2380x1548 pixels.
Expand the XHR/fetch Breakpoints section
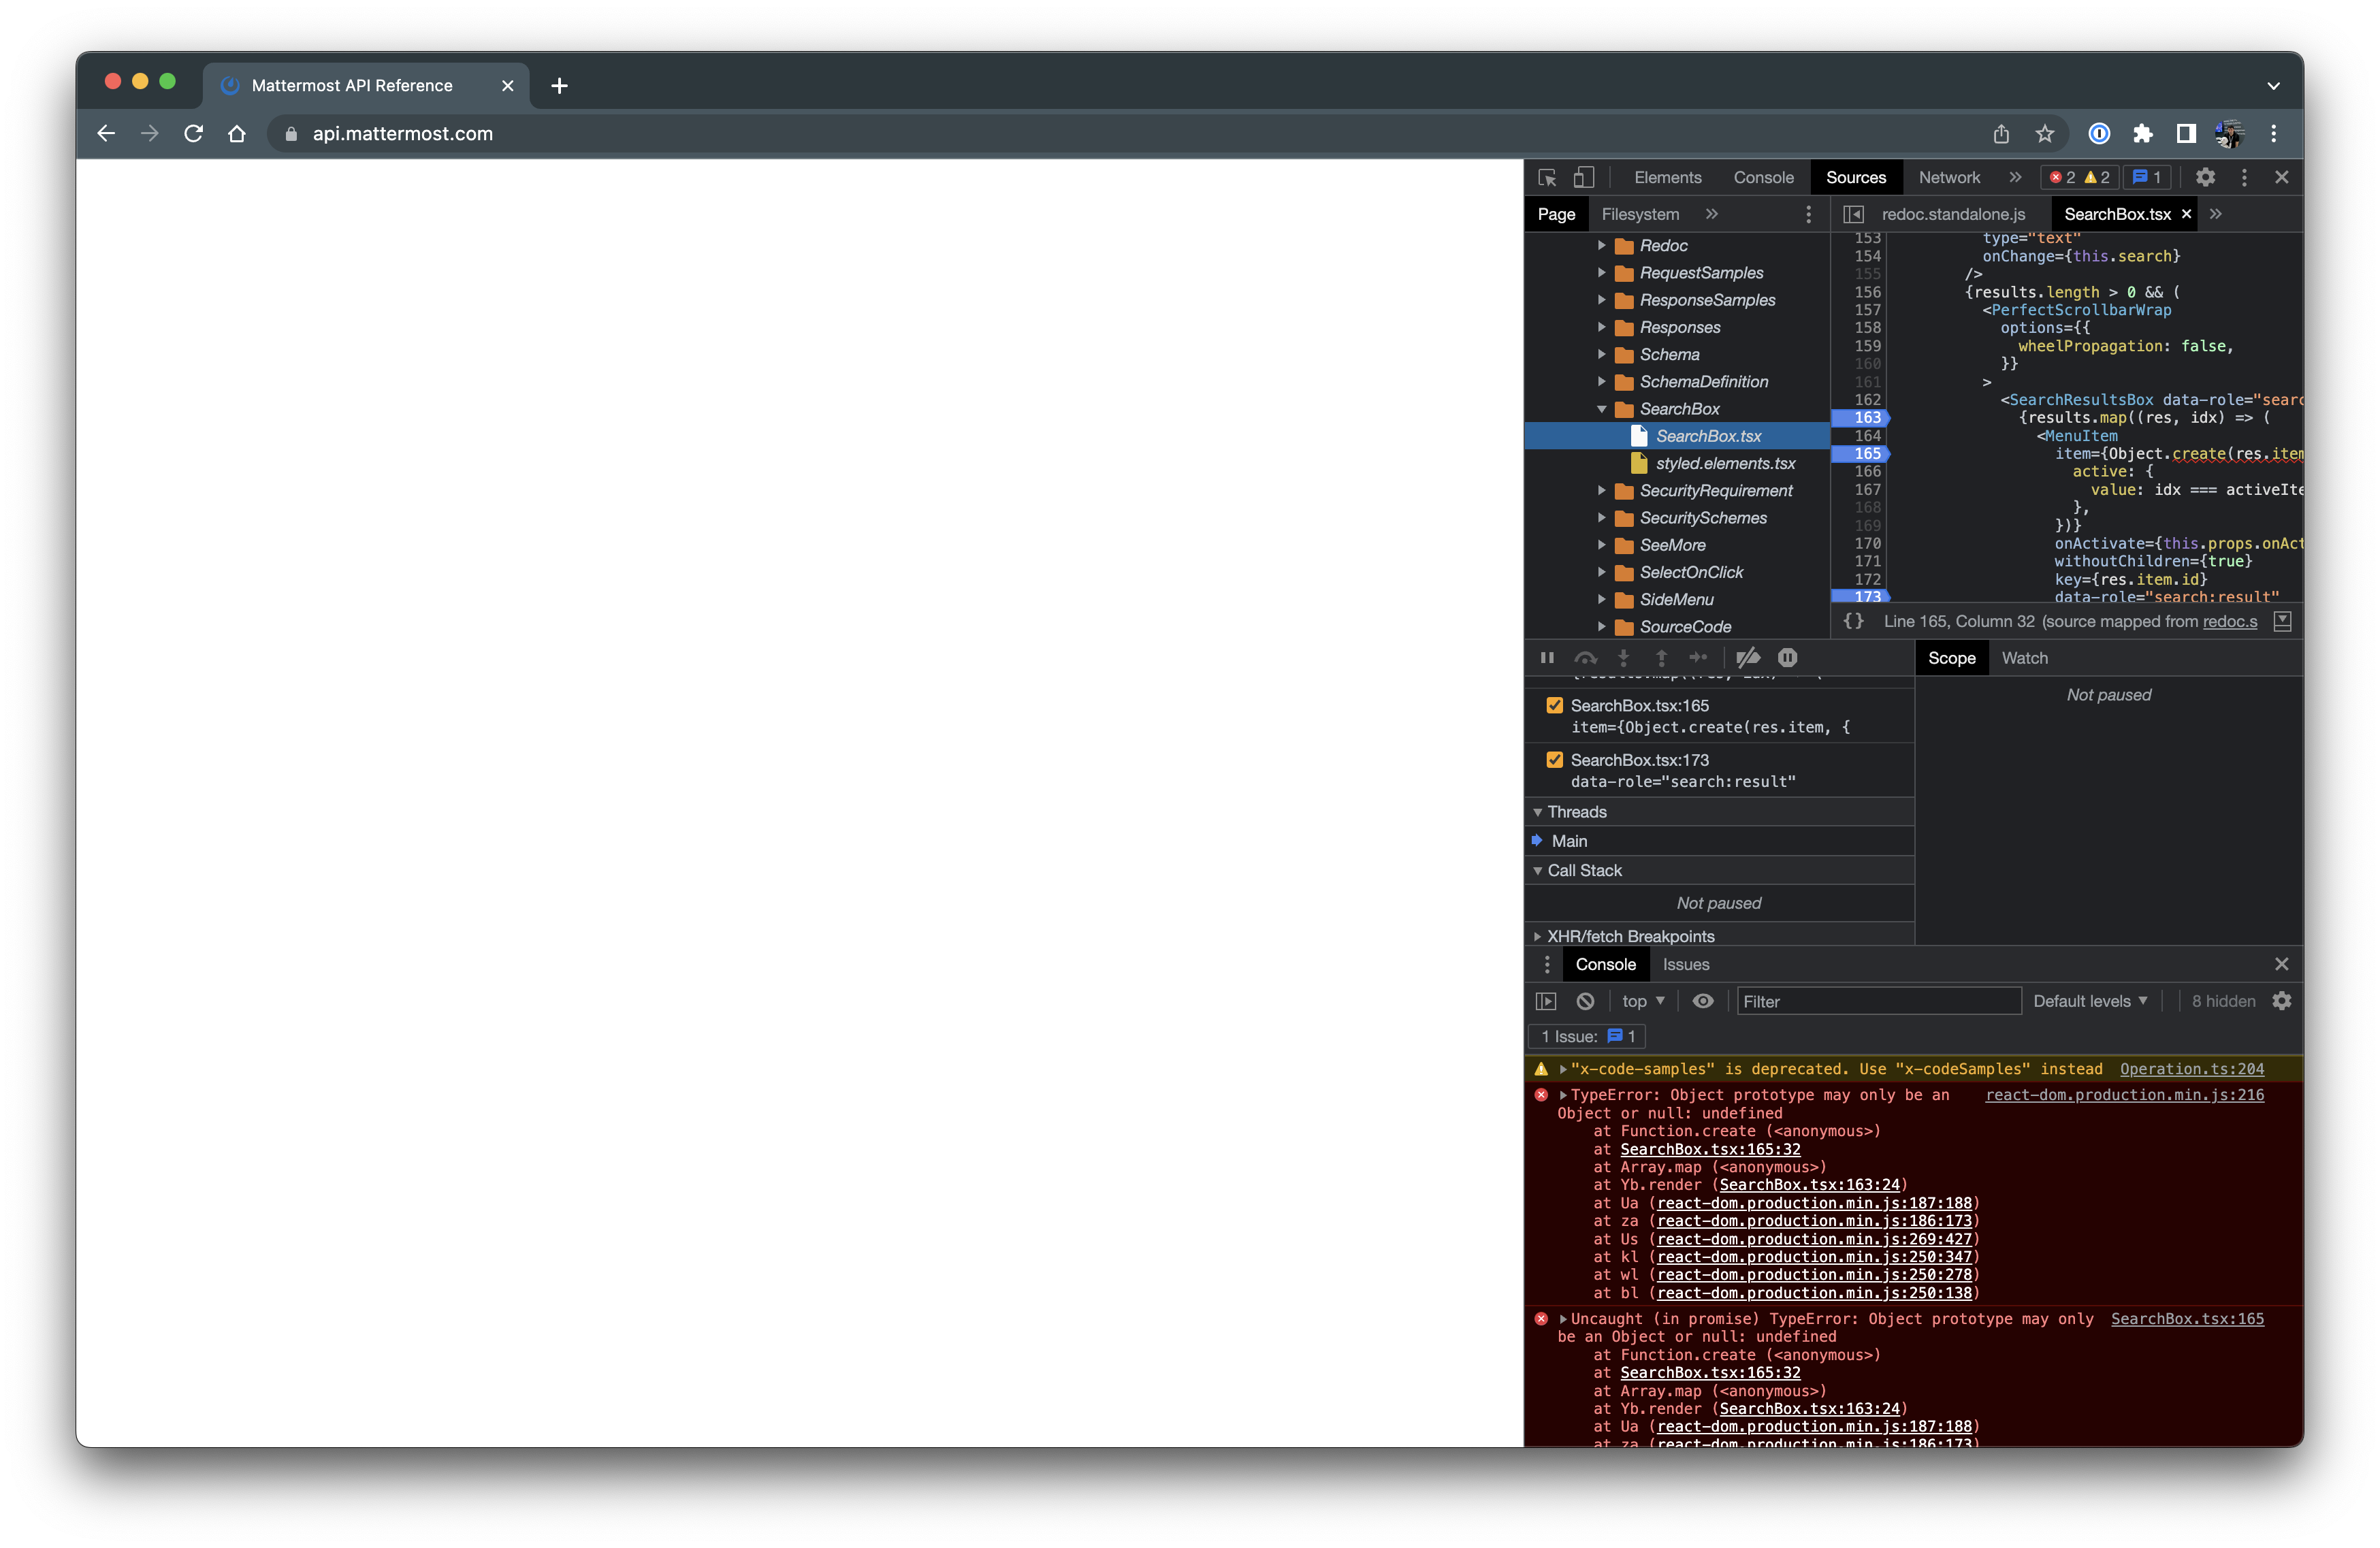tap(1538, 936)
